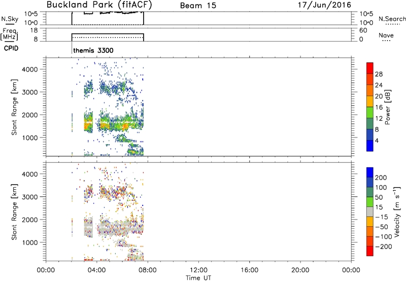Click the 'Buckland Park (fitACF)' title
Image resolution: width=406 pixels, height=281 pixels.
click(99, 5)
